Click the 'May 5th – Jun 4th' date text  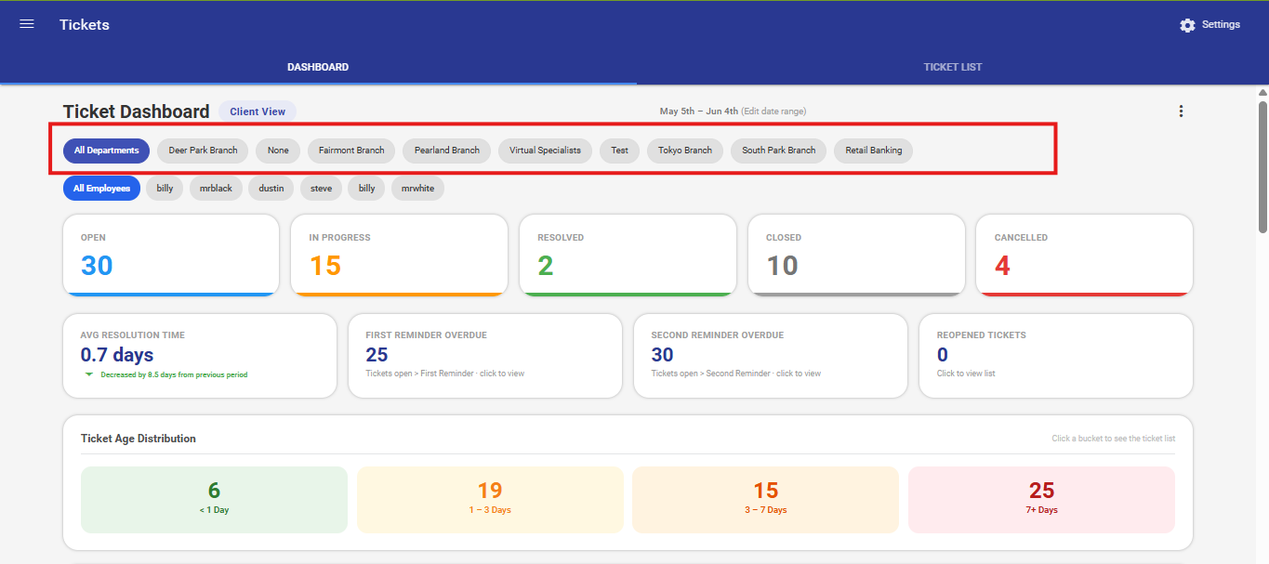(699, 111)
